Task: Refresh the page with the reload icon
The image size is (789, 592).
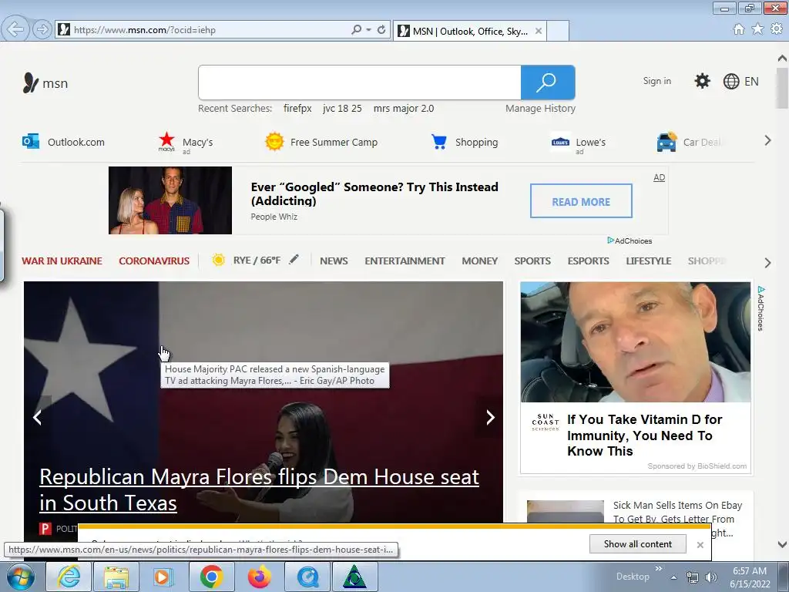Action: (x=381, y=30)
